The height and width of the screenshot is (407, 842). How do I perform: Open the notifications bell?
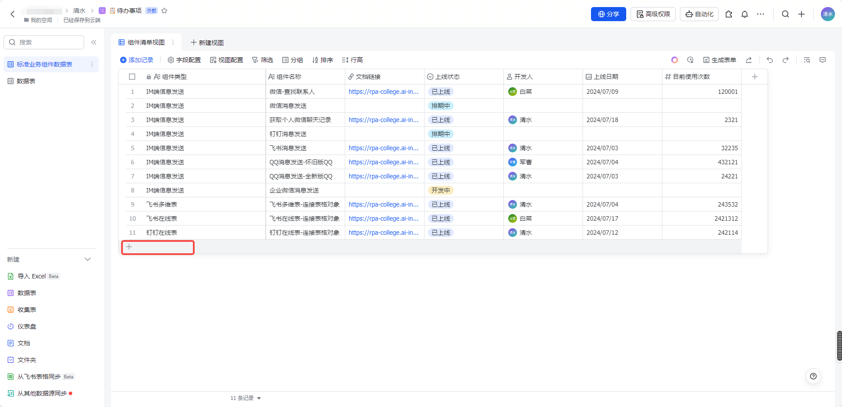[745, 14]
